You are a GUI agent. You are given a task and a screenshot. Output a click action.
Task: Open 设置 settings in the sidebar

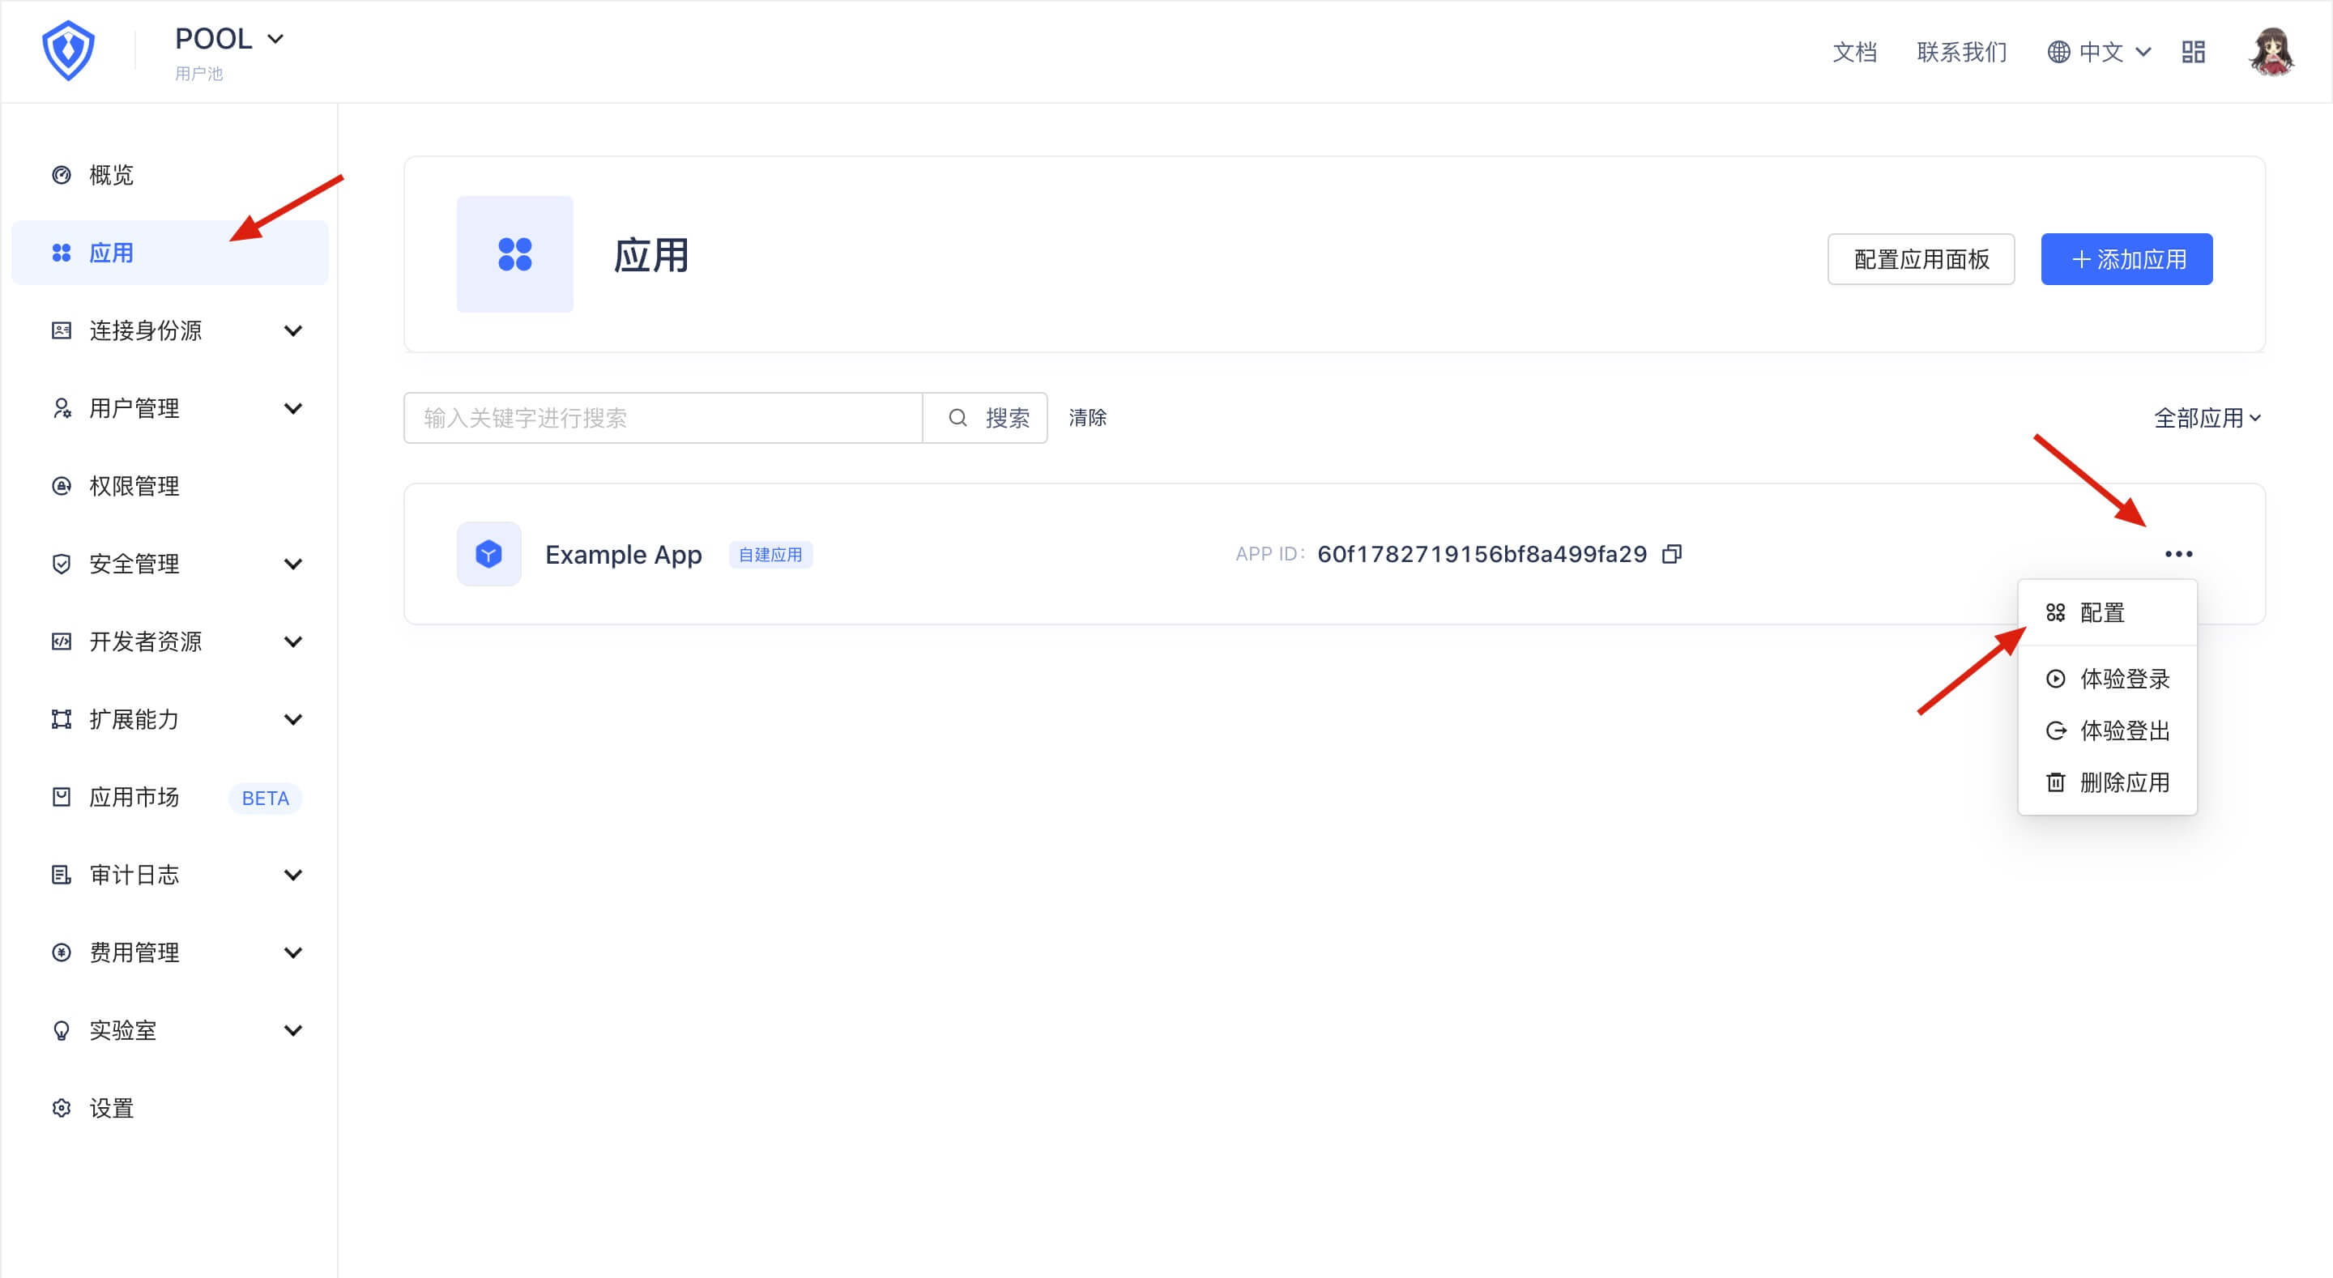tap(110, 1108)
